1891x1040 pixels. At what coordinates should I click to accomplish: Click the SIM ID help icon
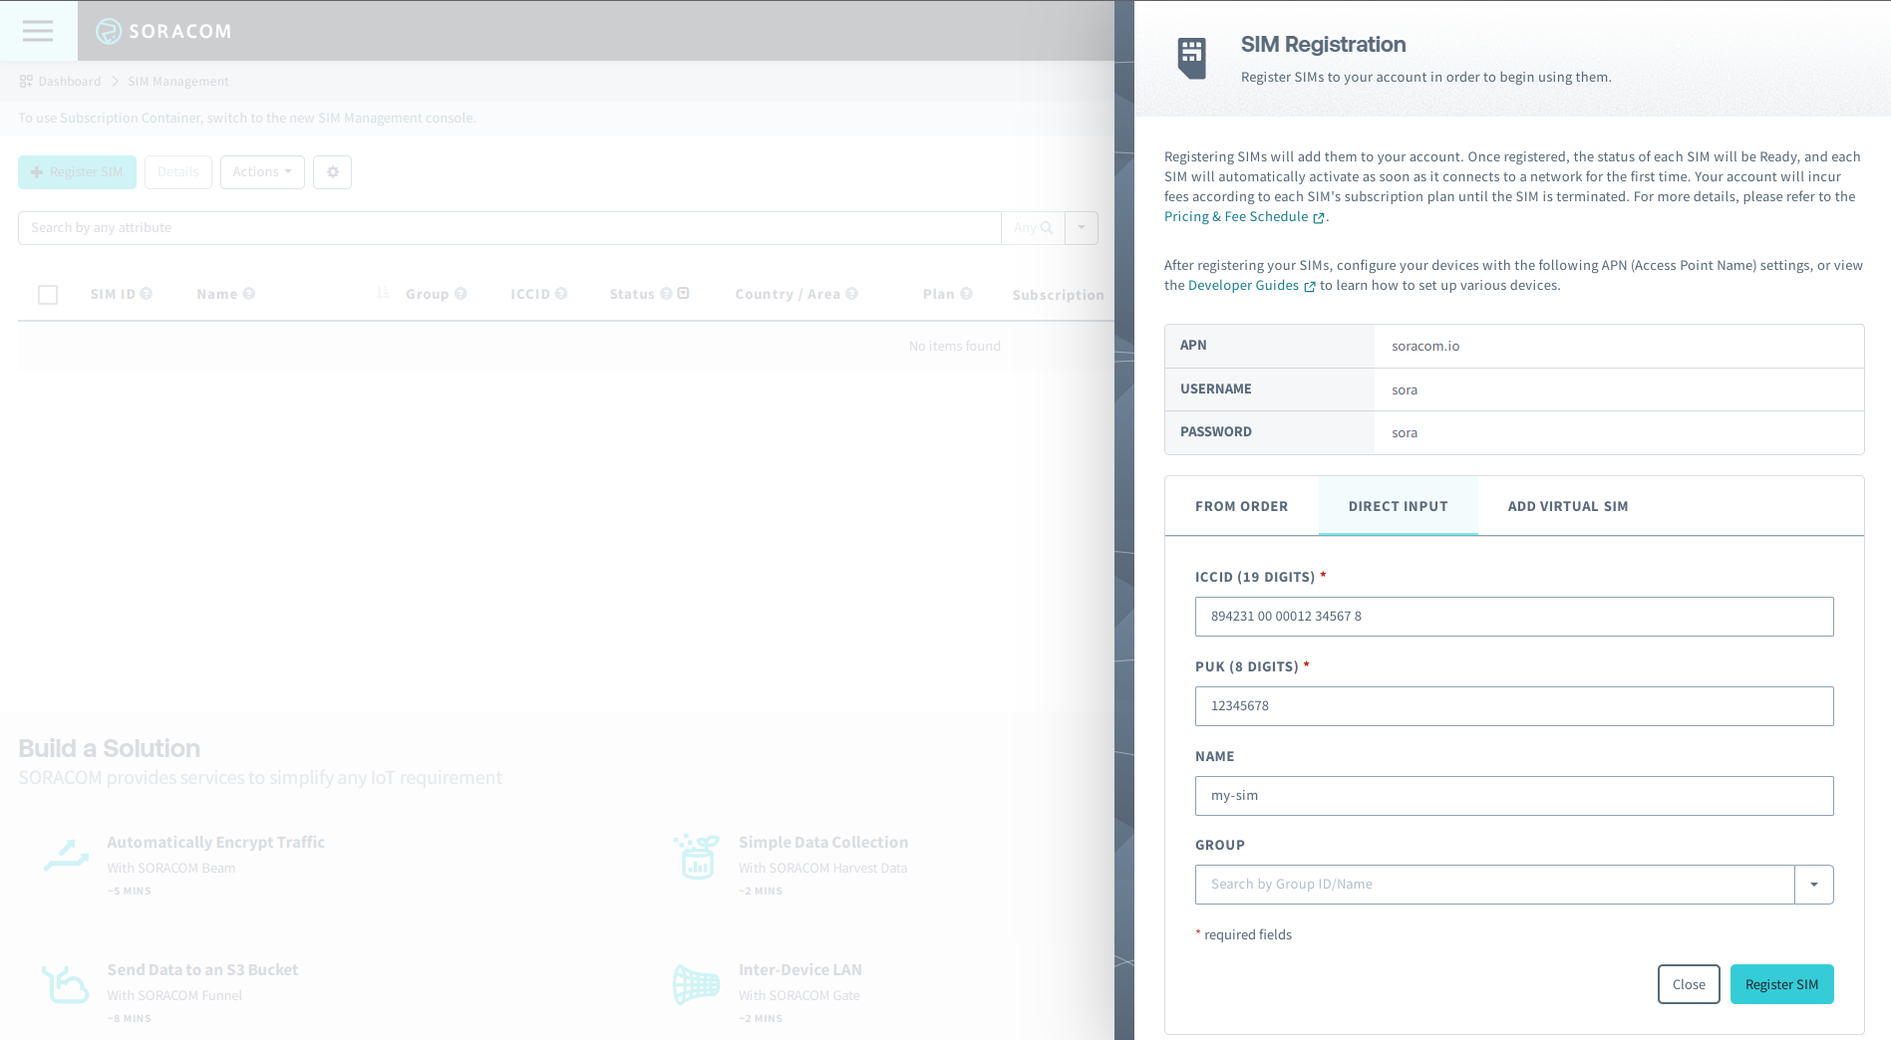[147, 294]
